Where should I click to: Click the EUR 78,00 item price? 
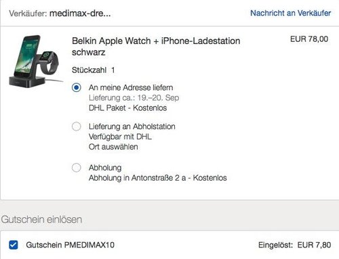[x=309, y=39]
